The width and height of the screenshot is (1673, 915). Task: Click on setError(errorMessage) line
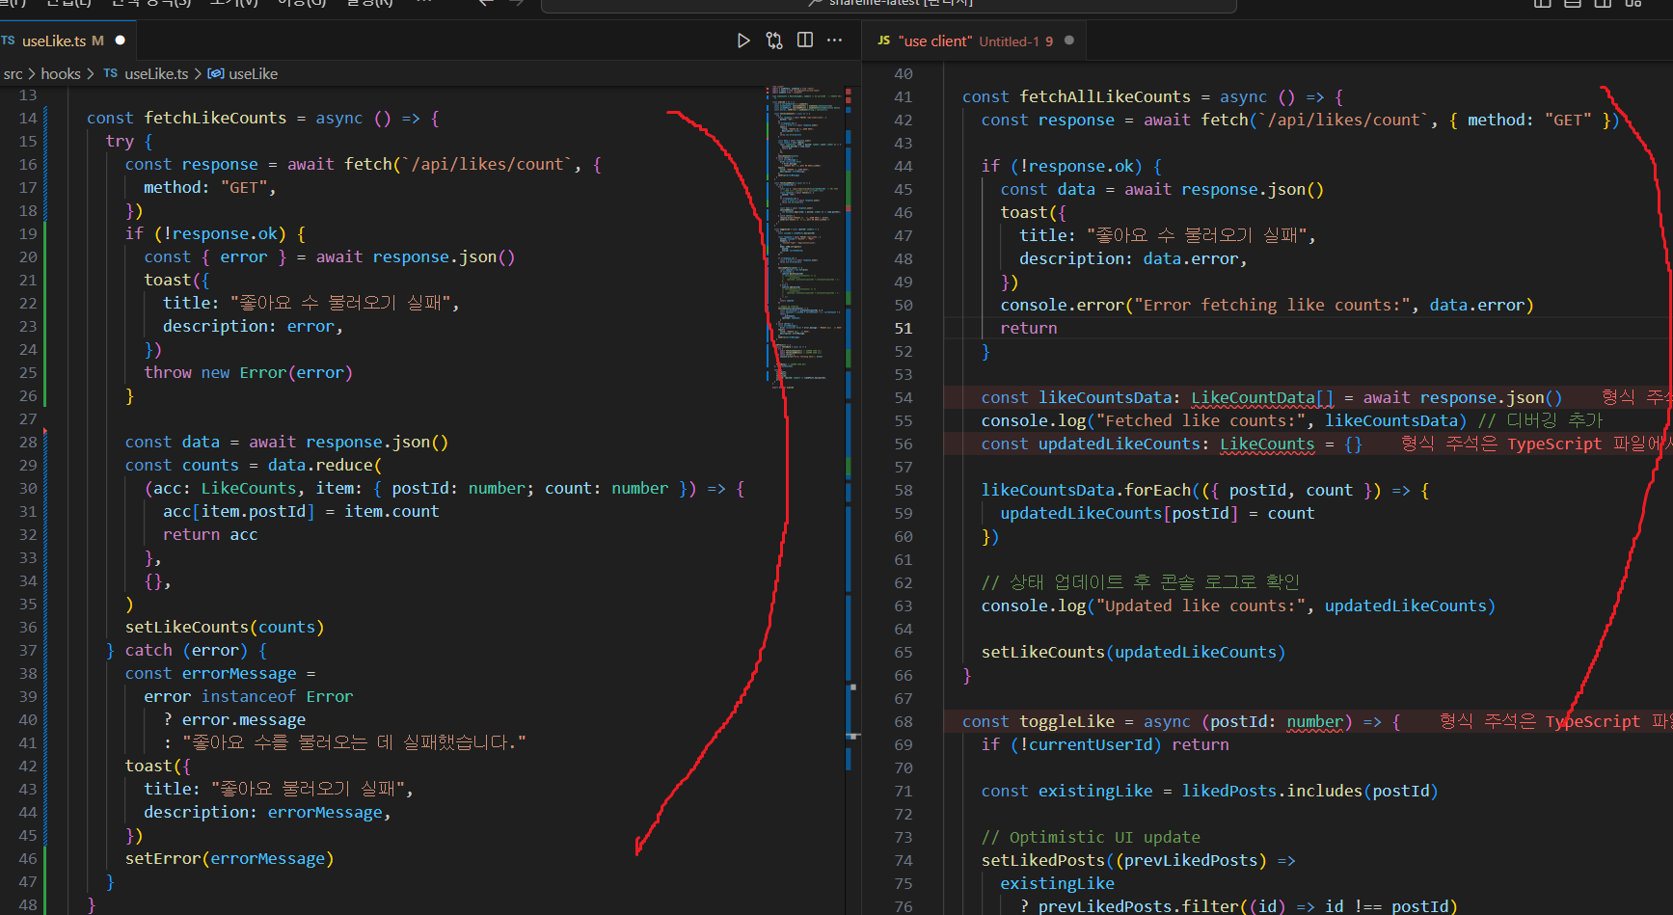229,858
